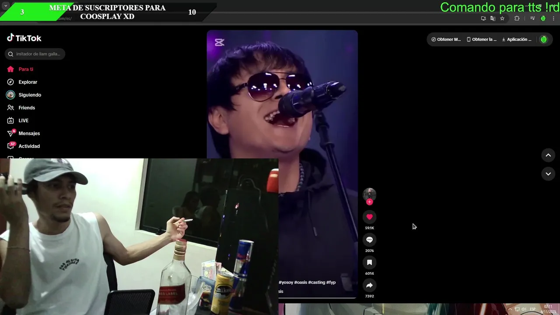The width and height of the screenshot is (560, 315).
Task: Click the #fyp hashtag
Action: coord(331,282)
